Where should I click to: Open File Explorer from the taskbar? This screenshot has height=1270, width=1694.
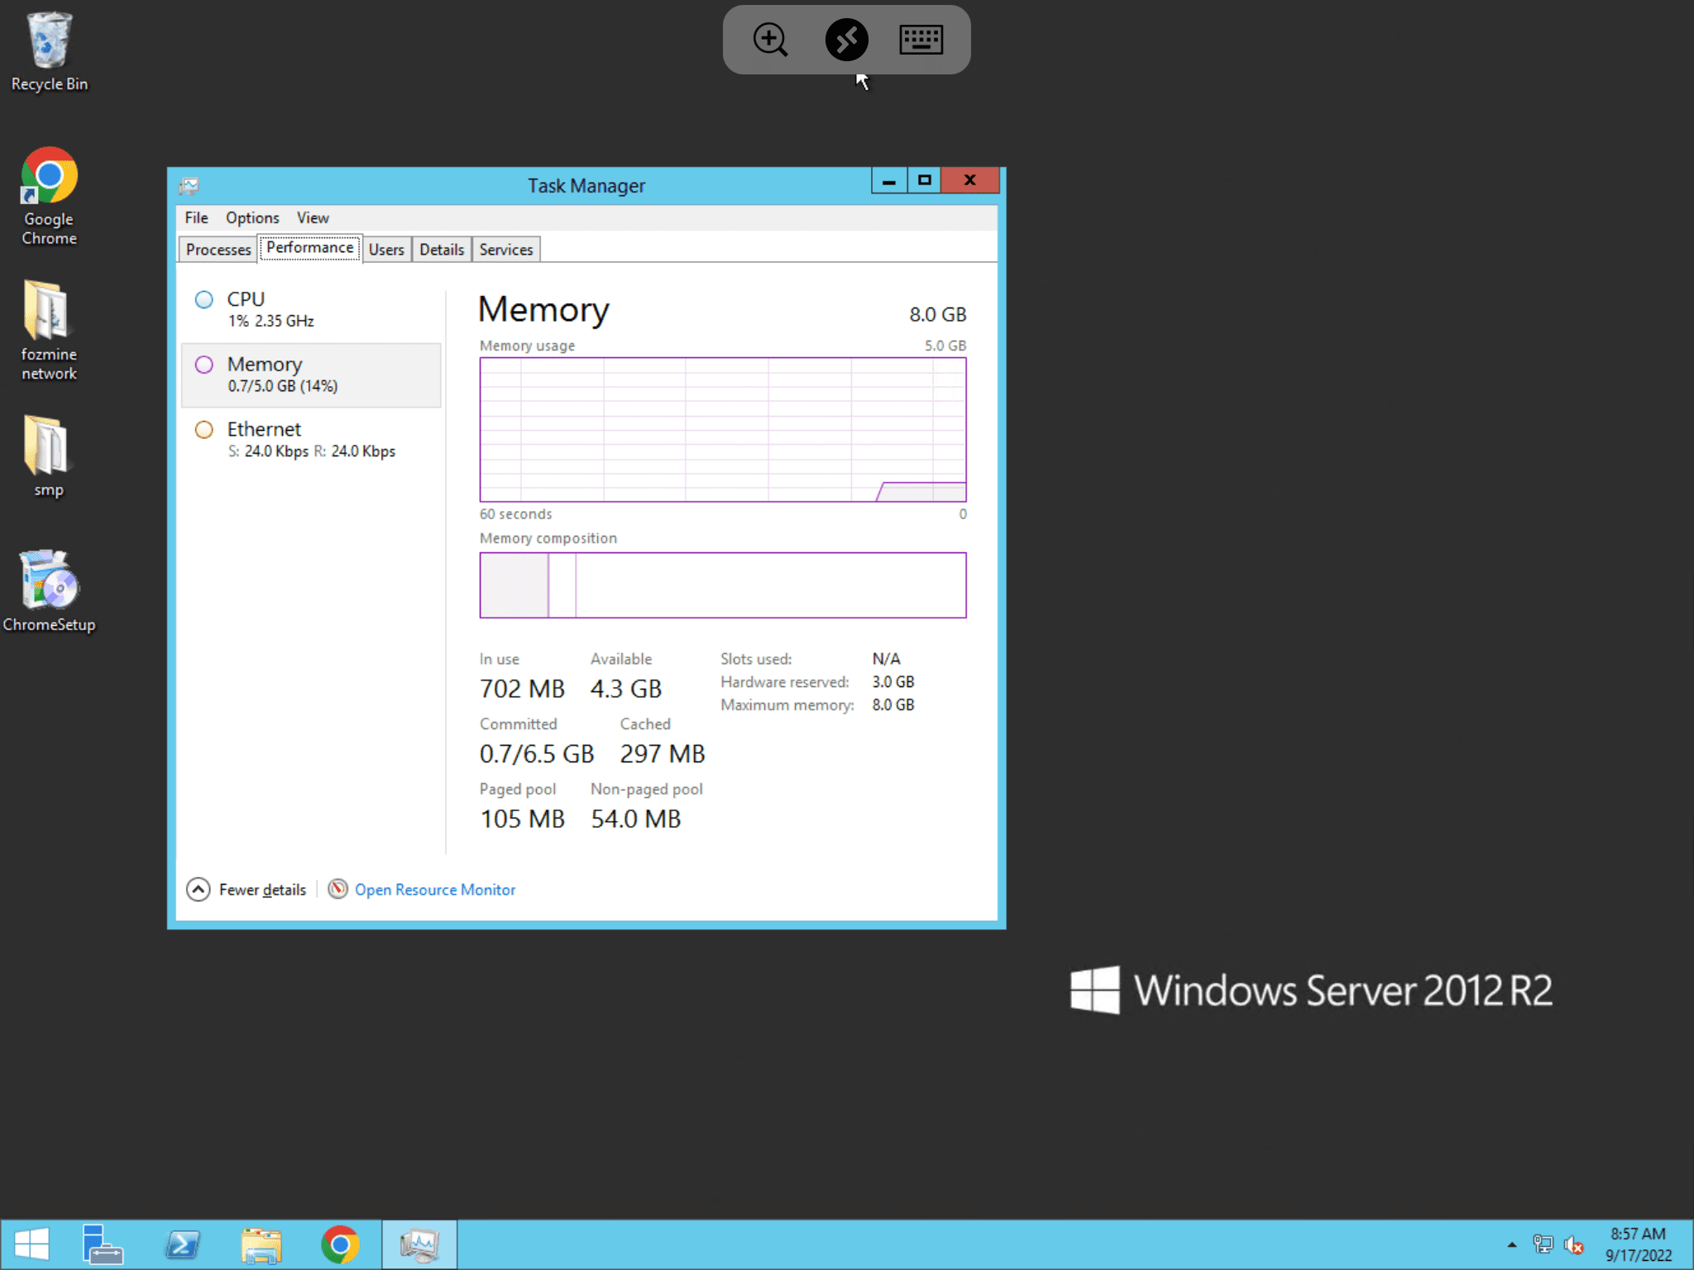tap(261, 1244)
